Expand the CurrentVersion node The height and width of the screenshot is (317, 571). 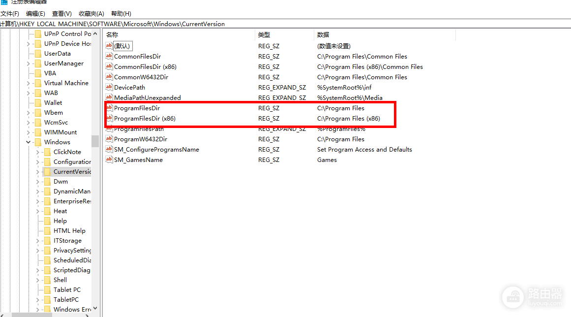pos(37,172)
